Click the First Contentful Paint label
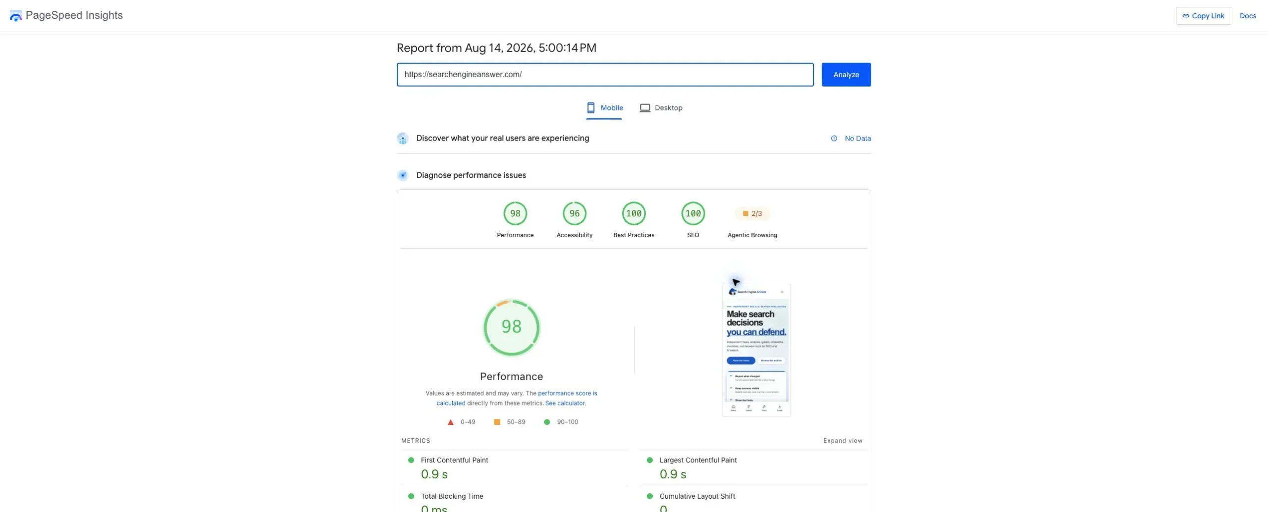 [454, 460]
